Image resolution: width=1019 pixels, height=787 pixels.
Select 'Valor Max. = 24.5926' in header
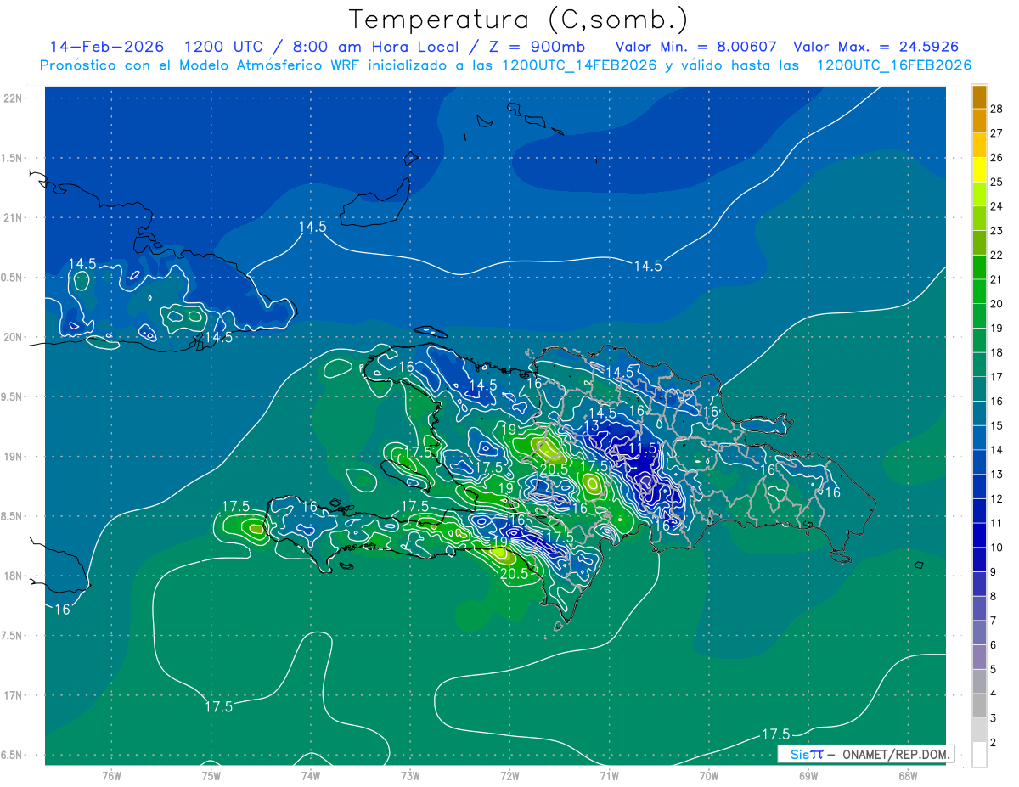875,47
